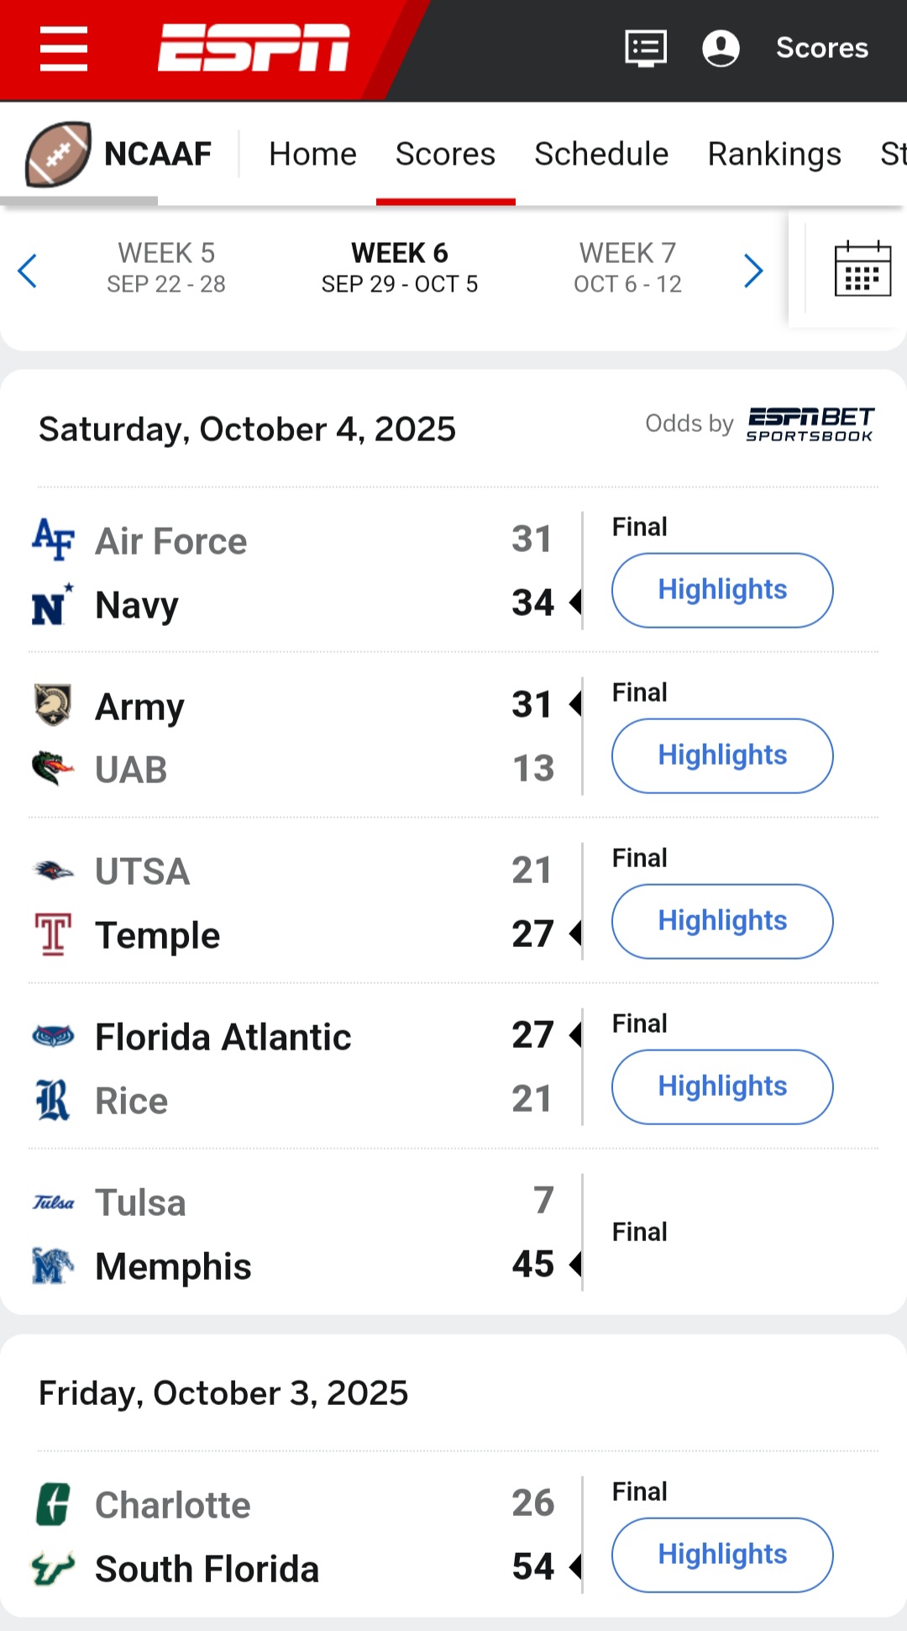The height and width of the screenshot is (1631, 907).
Task: Click the NCAAF football icon
Action: coord(58,154)
